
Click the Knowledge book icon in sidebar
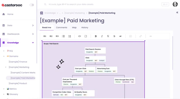pos(3,43)
